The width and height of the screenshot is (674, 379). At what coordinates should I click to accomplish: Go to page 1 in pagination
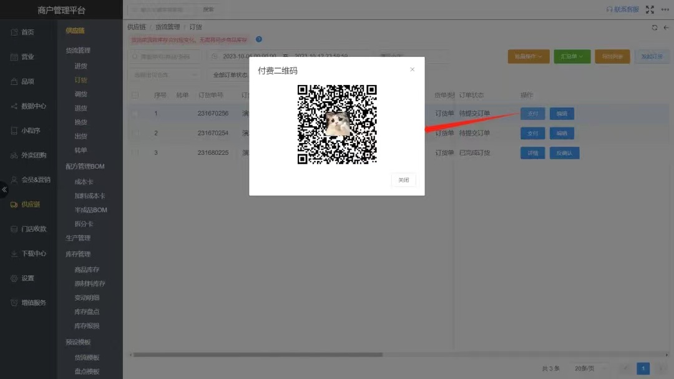pos(643,368)
